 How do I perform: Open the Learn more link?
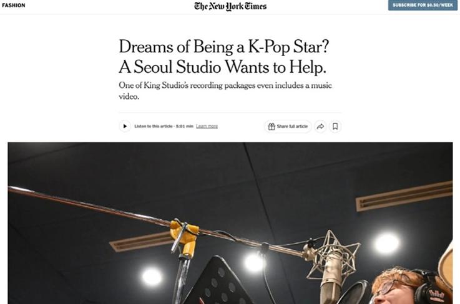(207, 126)
